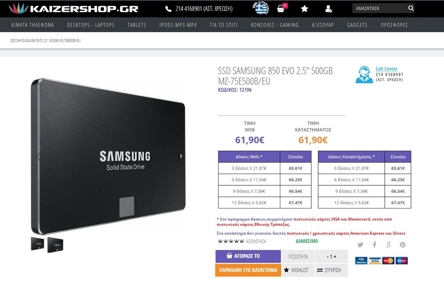444x292 pixels.
Task: Share product on Twitter
Action: 360,245
